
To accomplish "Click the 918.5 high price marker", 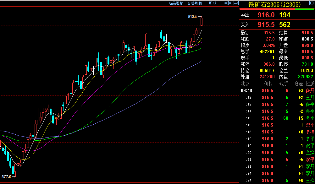I will tap(192, 17).
